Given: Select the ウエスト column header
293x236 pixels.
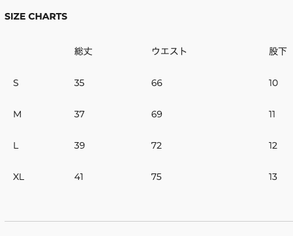Looking at the screenshot, I should [169, 52].
